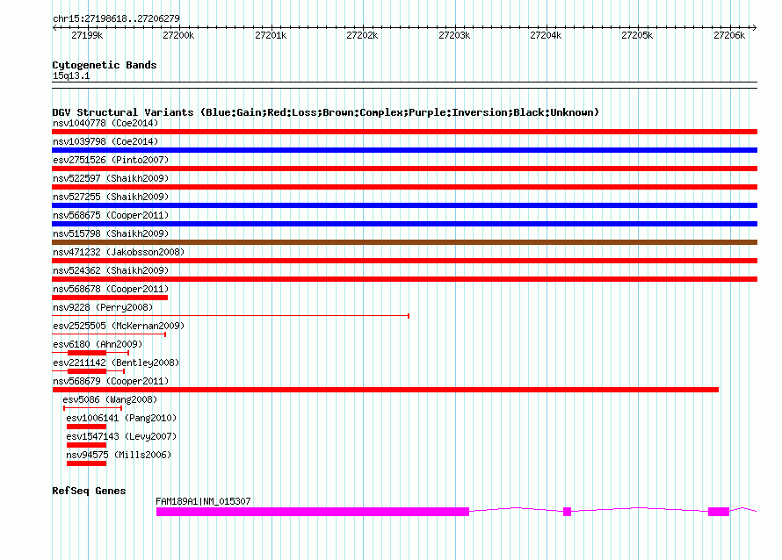782x560 pixels.
Task: Select the red bar under esv2211142
Action: point(87,371)
